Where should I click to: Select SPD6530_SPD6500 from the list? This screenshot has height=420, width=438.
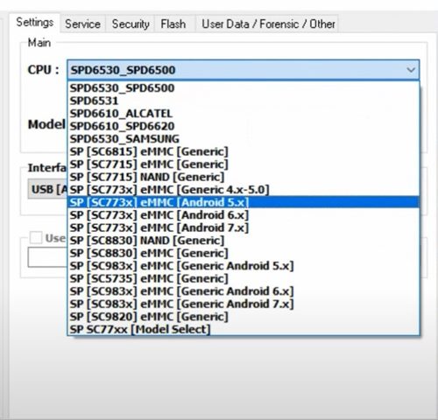coord(244,88)
